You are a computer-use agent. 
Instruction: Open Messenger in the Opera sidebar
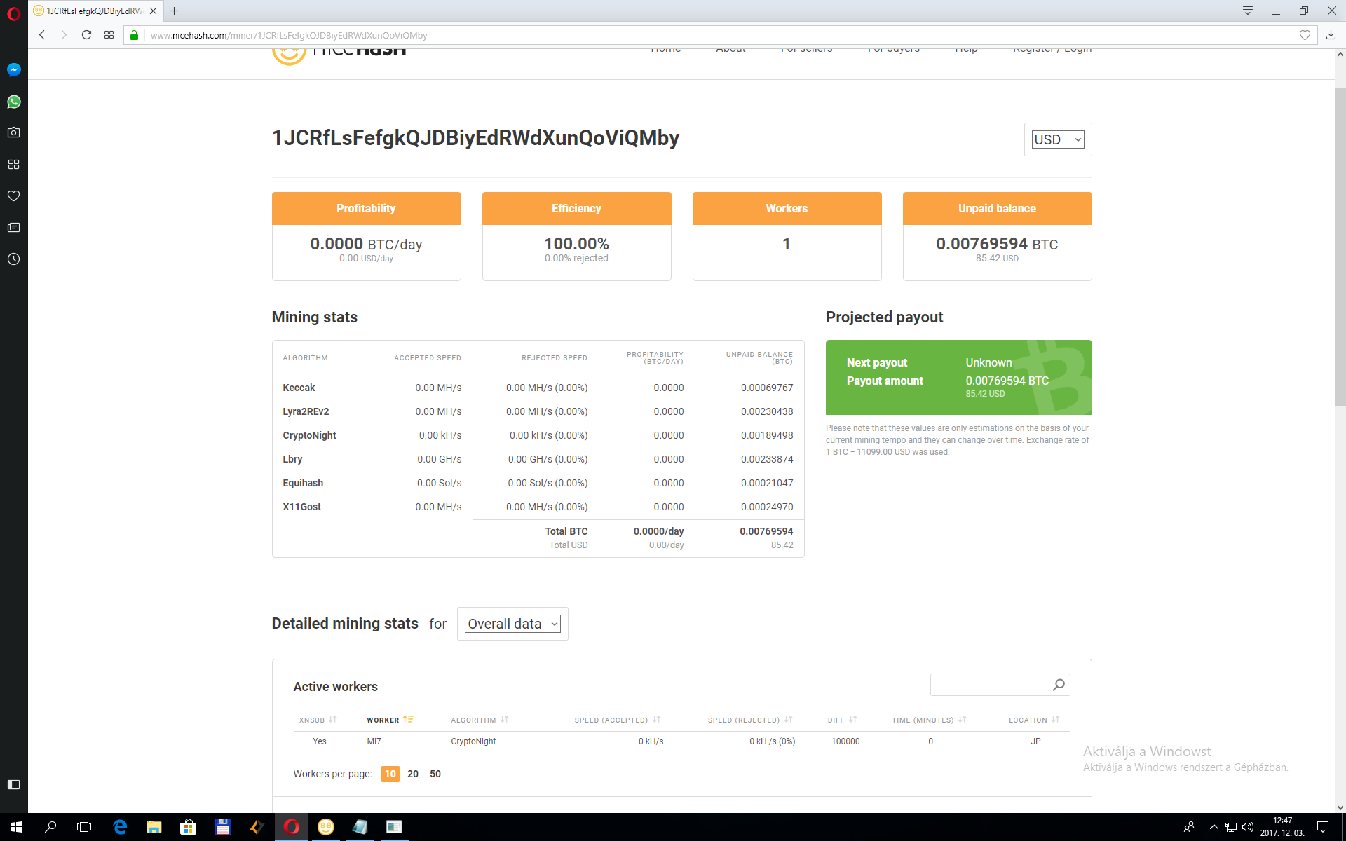[13, 69]
